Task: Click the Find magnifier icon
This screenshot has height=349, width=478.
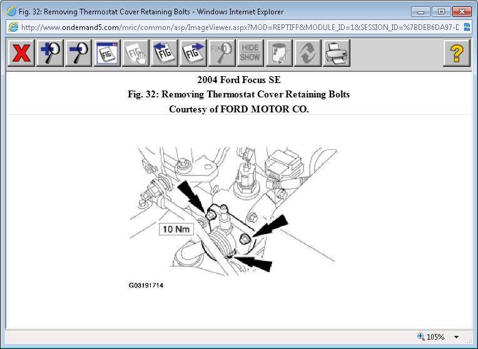Action: [221, 53]
